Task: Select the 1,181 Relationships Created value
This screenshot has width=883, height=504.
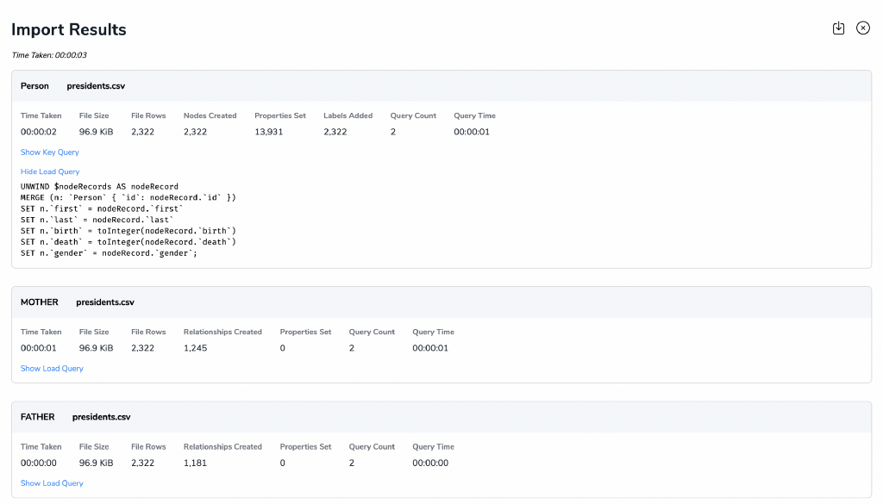Action: 195,463
